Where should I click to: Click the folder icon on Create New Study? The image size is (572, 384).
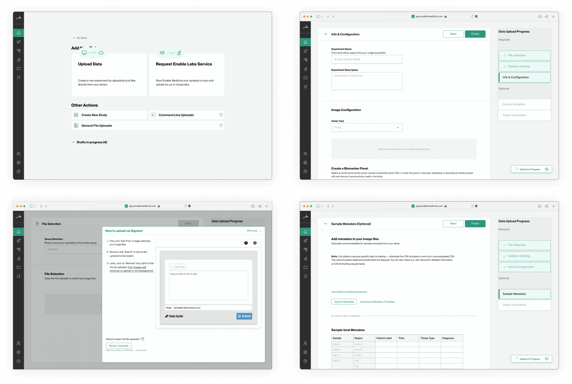point(76,115)
